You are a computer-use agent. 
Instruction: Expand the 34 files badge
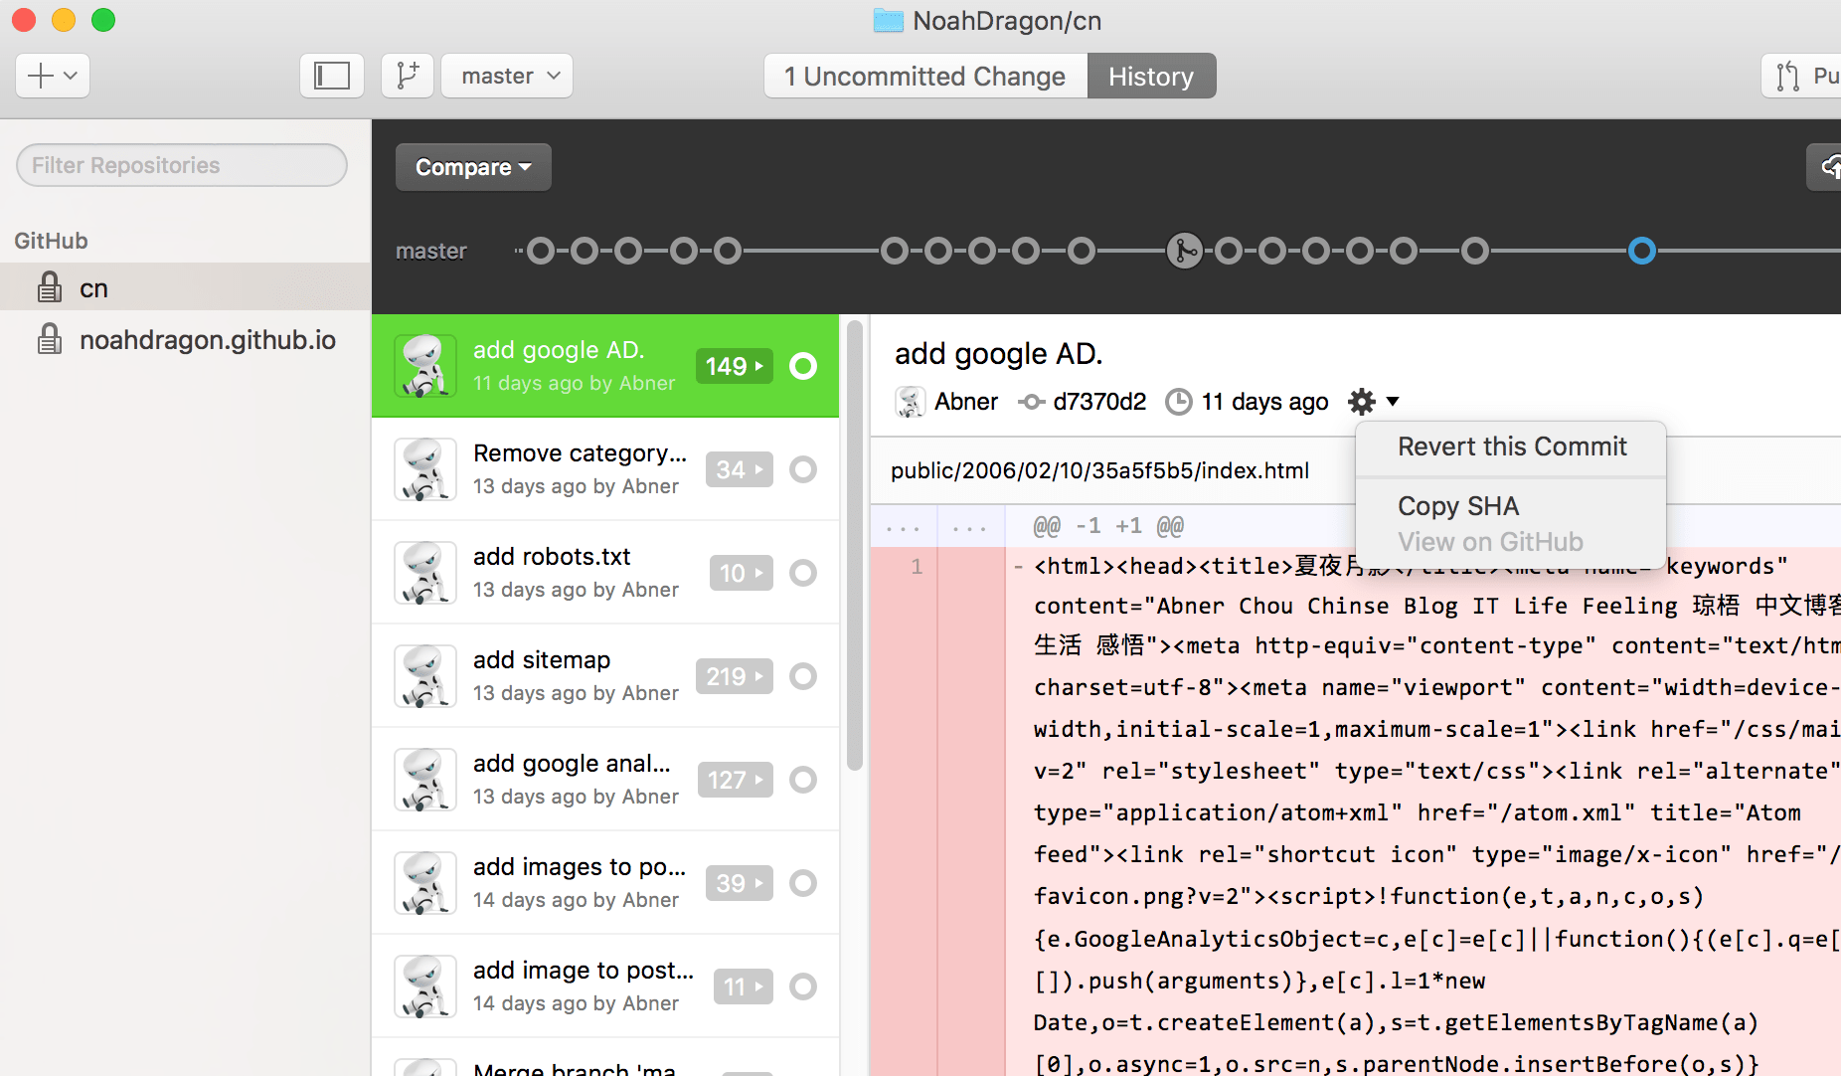[740, 469]
